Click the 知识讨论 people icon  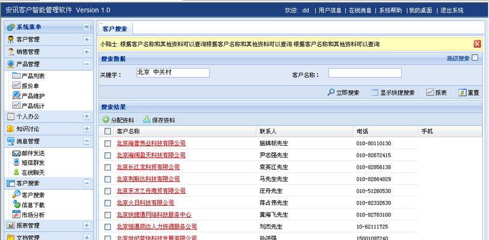[11, 128]
